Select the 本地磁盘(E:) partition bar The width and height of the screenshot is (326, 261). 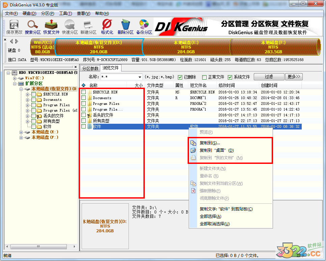click(x=186, y=47)
